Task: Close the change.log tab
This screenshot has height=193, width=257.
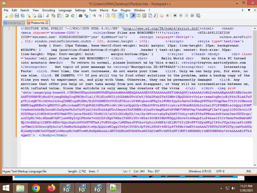Action: (23, 23)
